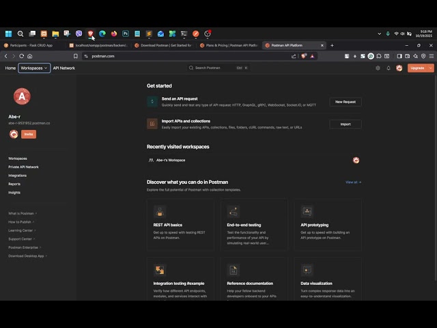Open Postman notifications bell
This screenshot has height=328, width=437.
pos(389,68)
